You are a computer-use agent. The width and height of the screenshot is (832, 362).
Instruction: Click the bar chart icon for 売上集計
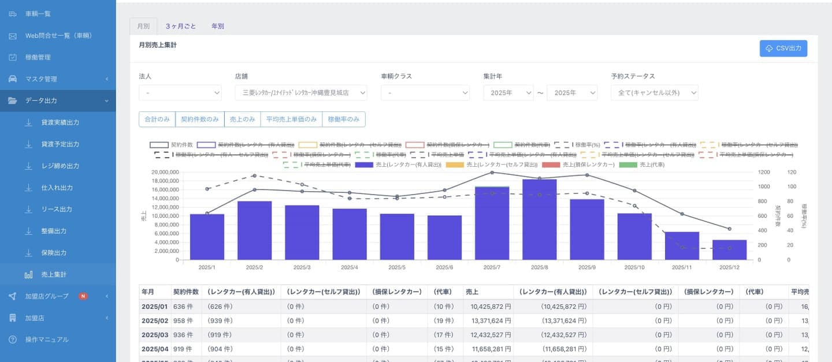tap(28, 274)
